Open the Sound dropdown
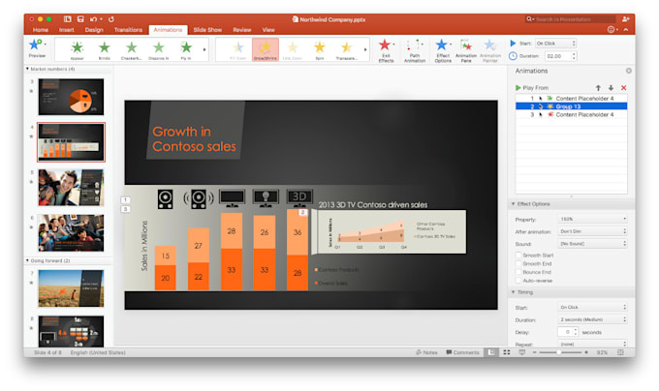 [591, 243]
